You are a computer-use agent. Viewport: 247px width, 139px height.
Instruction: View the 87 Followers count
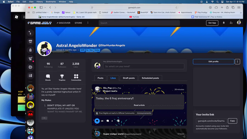62,65
